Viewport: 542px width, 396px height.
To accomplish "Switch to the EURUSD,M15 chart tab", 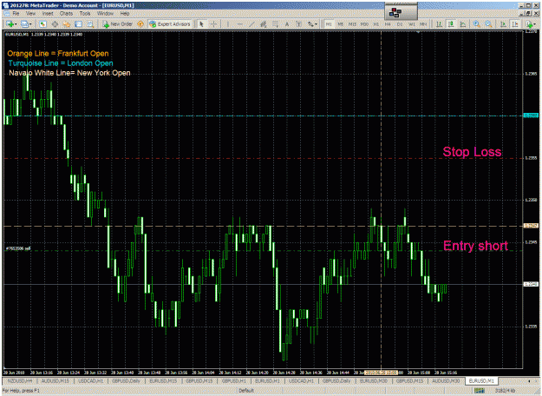I will [x=163, y=380].
